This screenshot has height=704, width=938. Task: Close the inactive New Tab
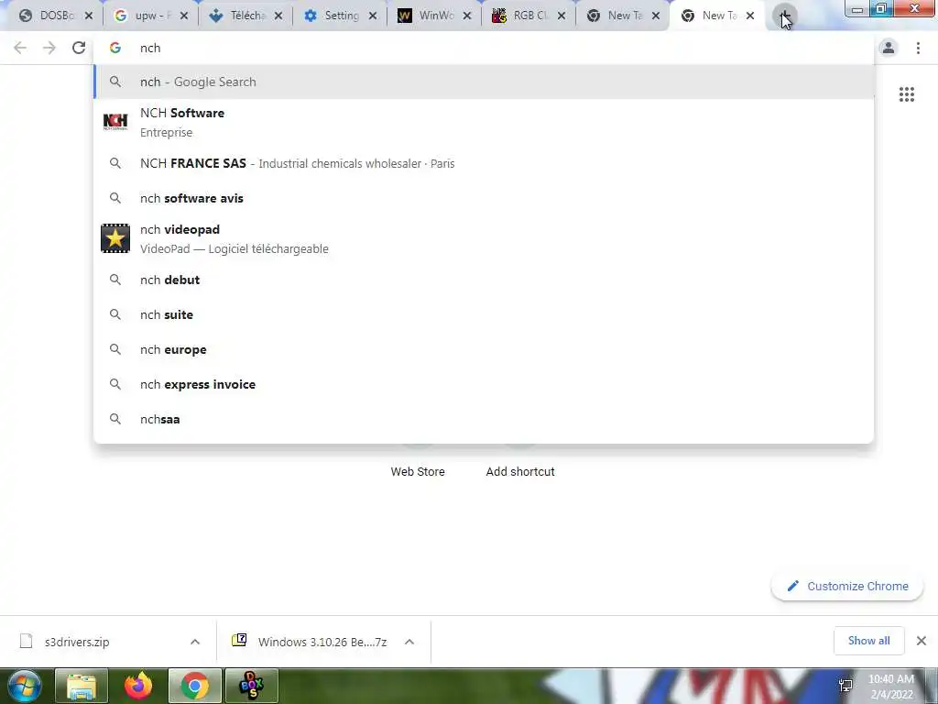coord(656,16)
